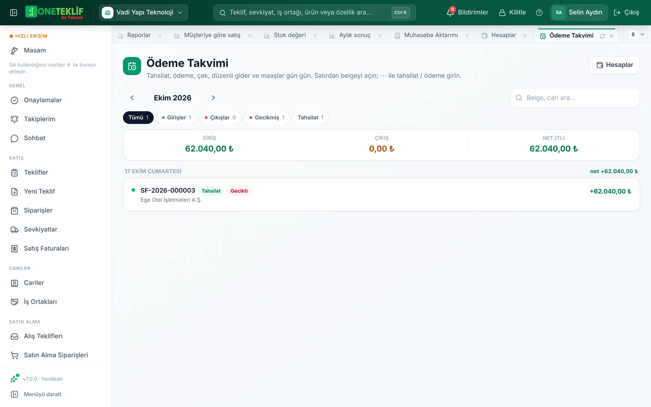Switch to the Stok değeri tab
This screenshot has height=407, width=651.
click(x=290, y=35)
